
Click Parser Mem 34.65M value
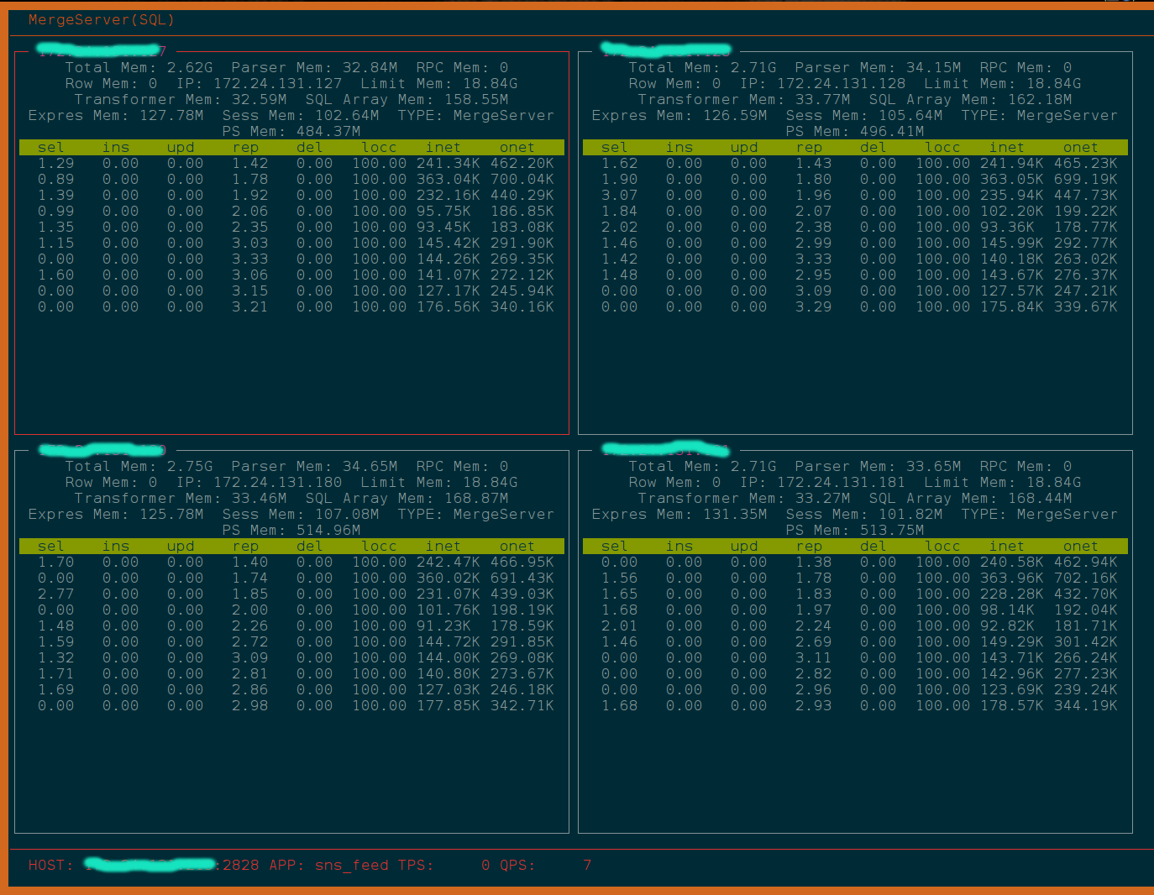370,466
